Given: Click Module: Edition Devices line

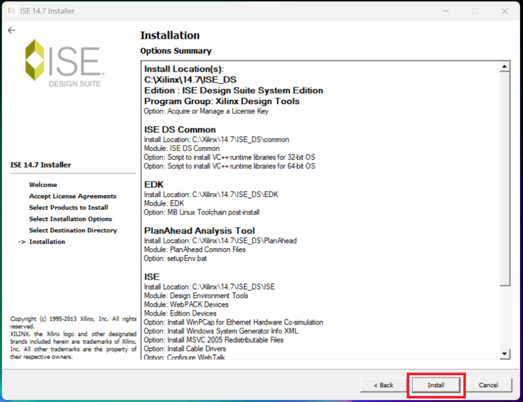Looking at the screenshot, I should [x=180, y=314].
